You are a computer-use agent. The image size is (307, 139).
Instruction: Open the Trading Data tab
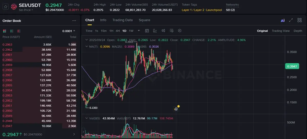point(123,20)
